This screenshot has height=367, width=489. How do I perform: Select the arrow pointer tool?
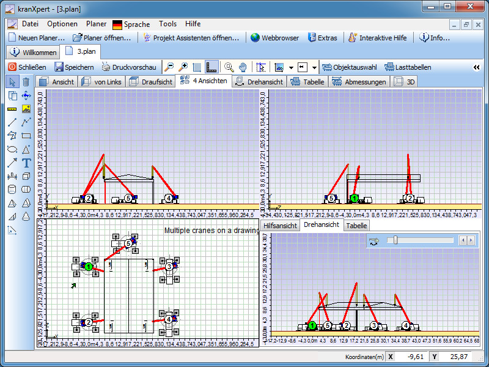[x=12, y=82]
